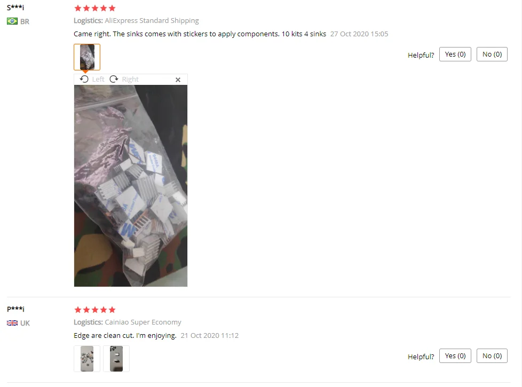The height and width of the screenshot is (387, 522).
Task: Click the five-star rating on S***j's review
Action: pos(95,9)
